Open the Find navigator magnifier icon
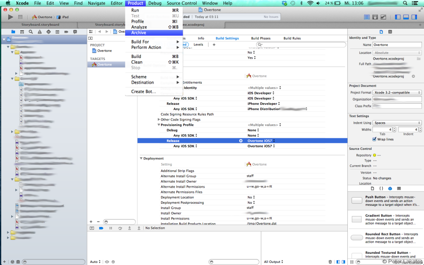Viewport: 424px width, 265px height. [x=31, y=31]
